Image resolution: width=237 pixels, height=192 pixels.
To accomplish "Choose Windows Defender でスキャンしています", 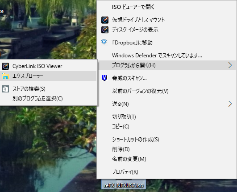I will coord(166,56).
